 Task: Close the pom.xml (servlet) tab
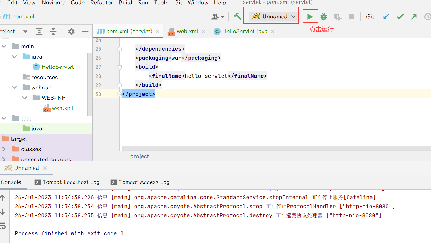point(157,32)
